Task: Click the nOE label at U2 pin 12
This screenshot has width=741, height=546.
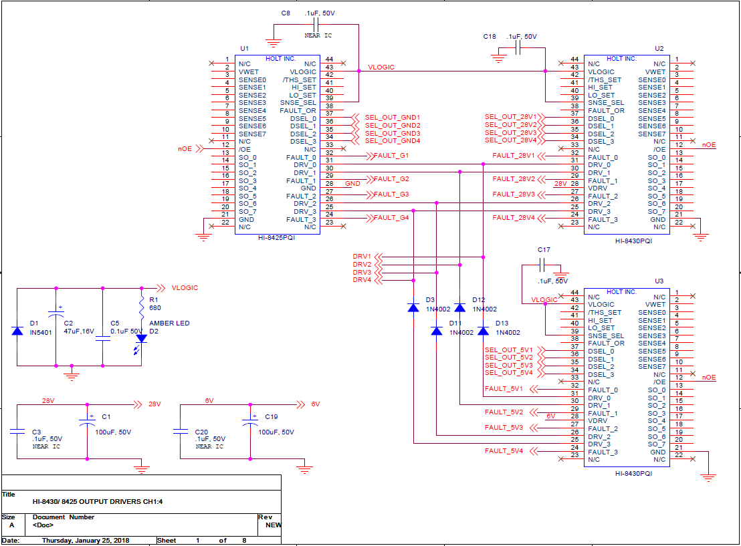Action: click(709, 145)
